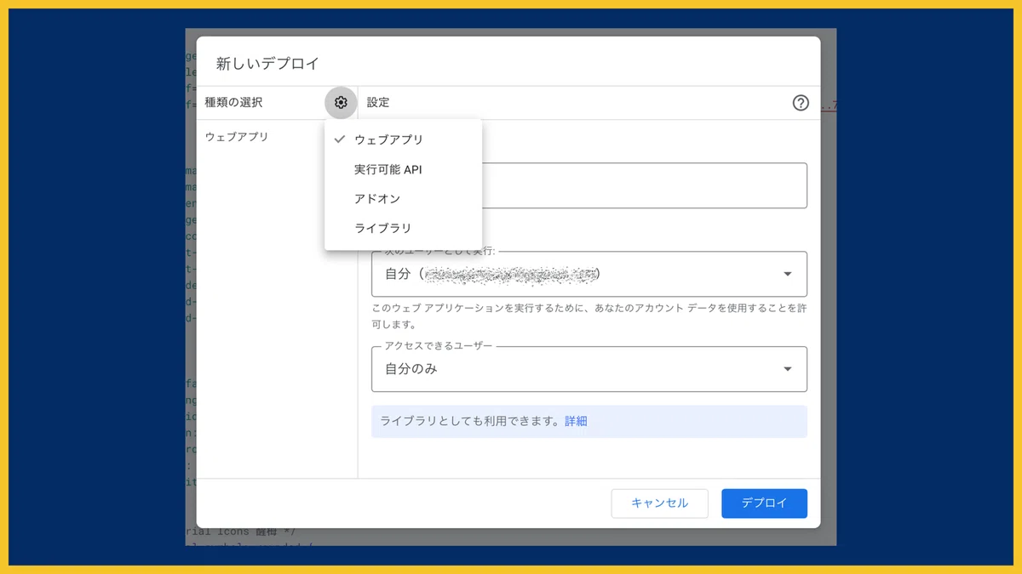
Task: Click the 自分のみ selected value
Action: [x=411, y=369]
